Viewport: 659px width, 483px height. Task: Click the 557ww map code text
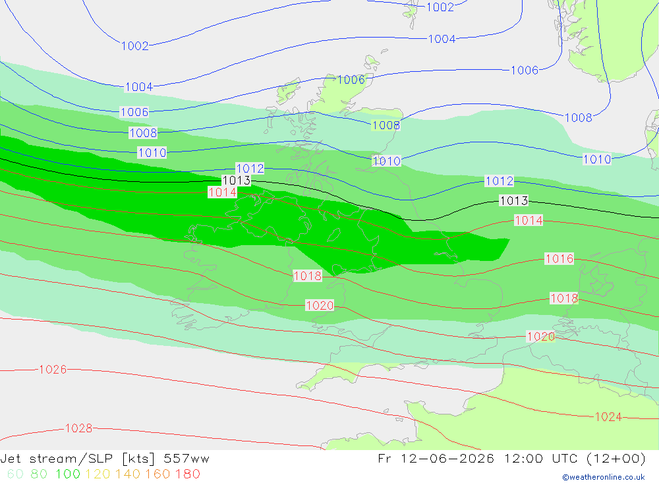(186, 459)
